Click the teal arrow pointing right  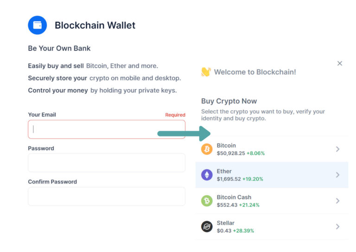click(x=184, y=134)
